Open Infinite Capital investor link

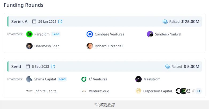tap(46, 91)
